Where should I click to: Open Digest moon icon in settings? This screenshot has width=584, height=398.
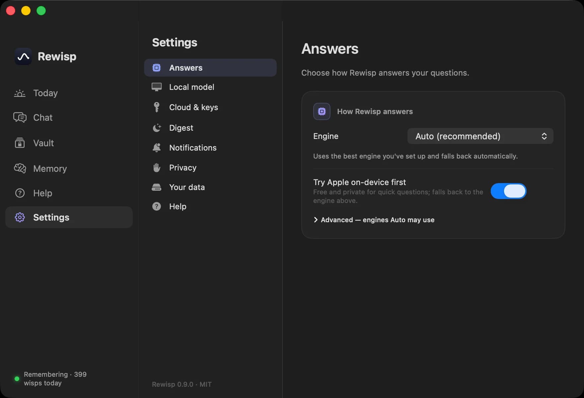point(157,128)
